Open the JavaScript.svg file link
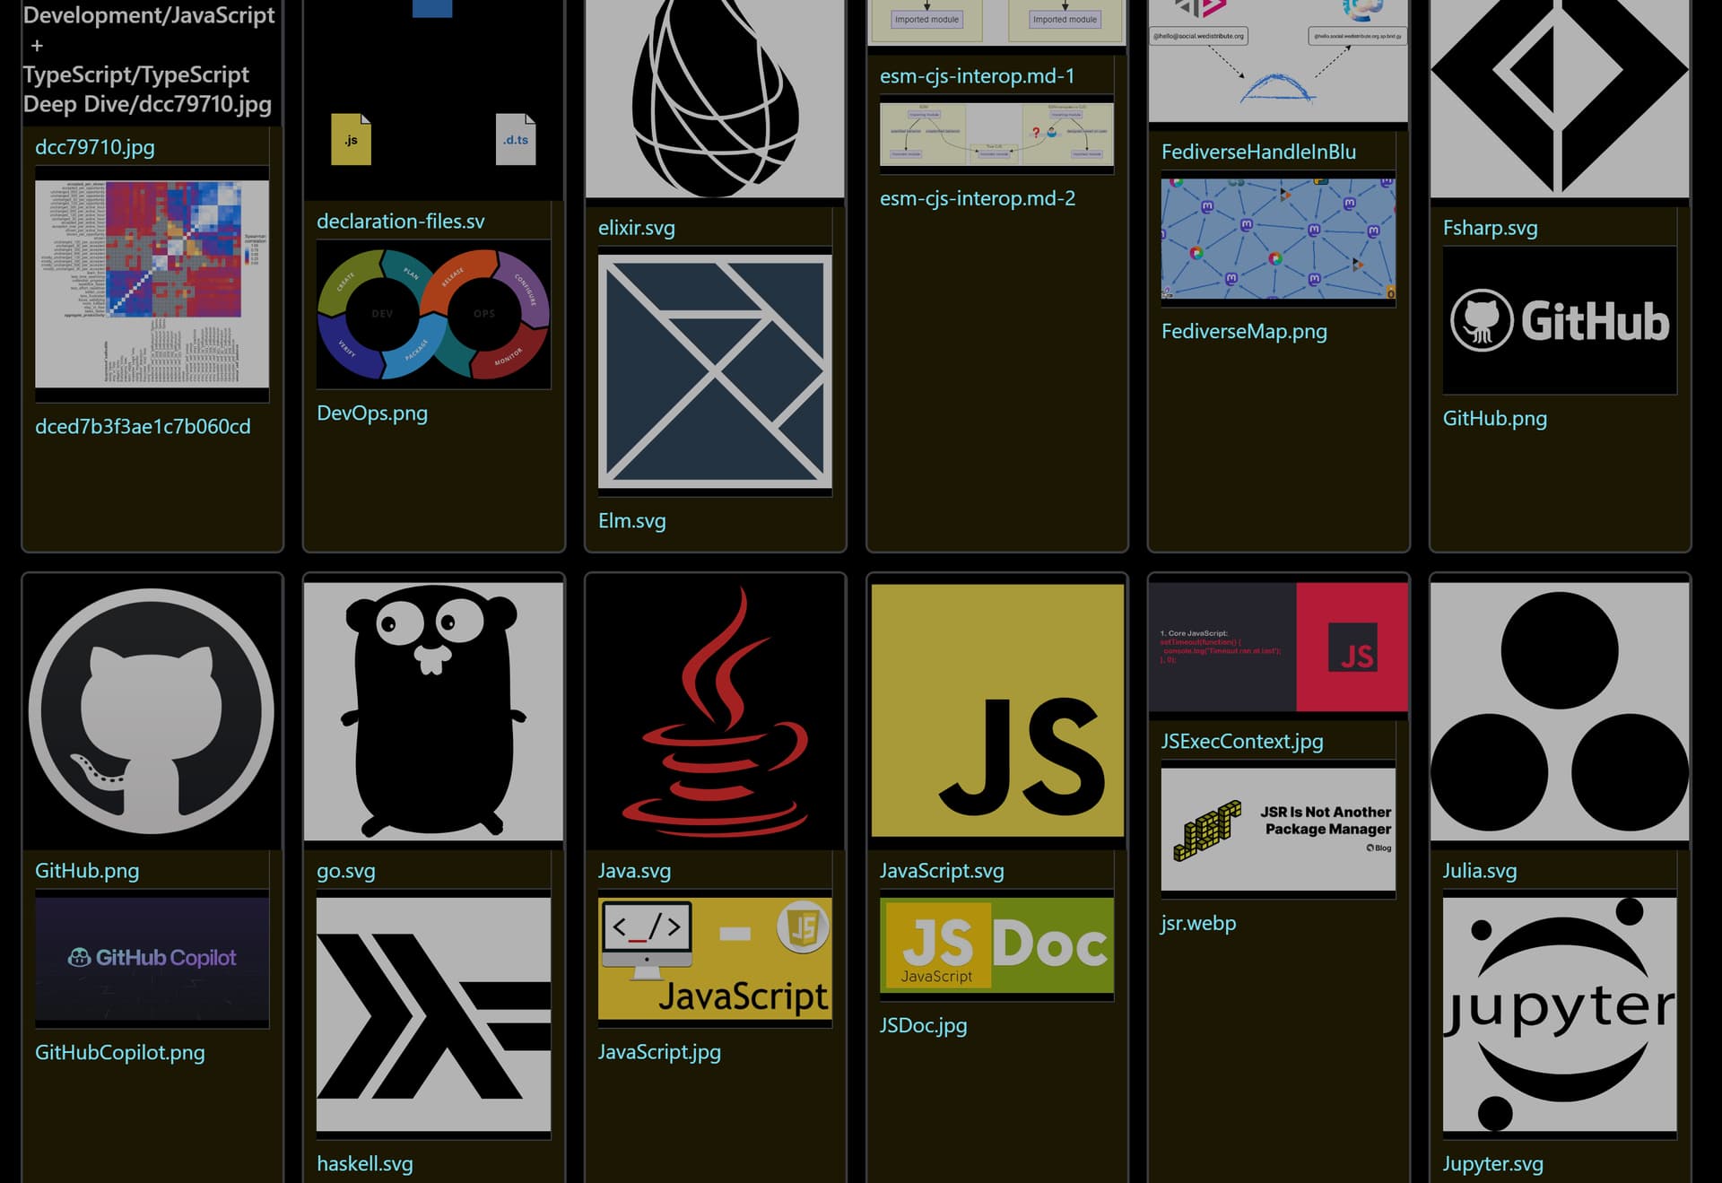This screenshot has width=1722, height=1183. tap(942, 870)
